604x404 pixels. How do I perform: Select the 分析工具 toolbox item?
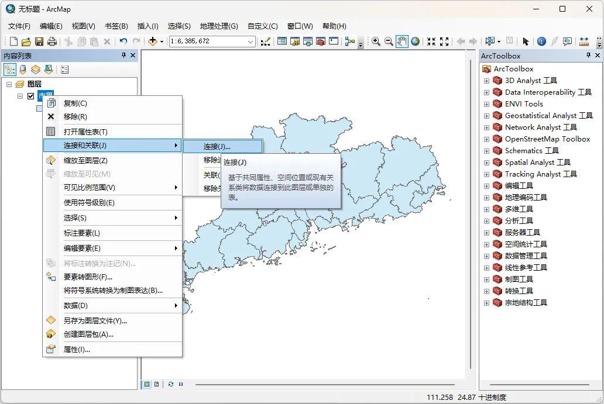519,221
